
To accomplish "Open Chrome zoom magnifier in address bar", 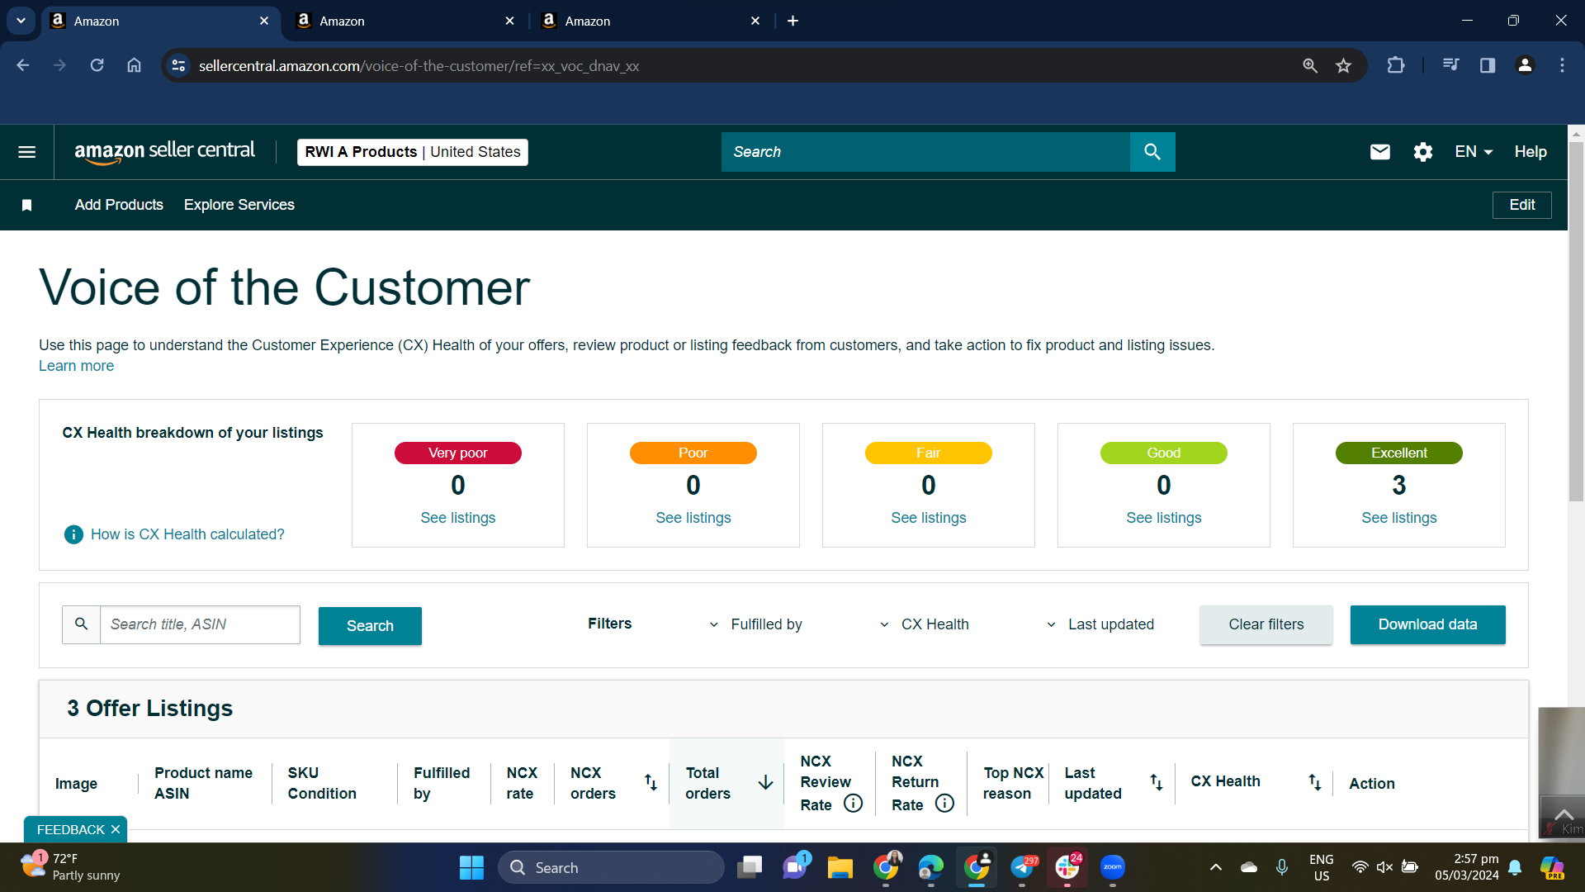I will (x=1309, y=65).
